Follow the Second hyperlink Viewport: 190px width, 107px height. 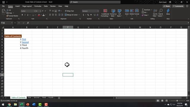[25, 42]
